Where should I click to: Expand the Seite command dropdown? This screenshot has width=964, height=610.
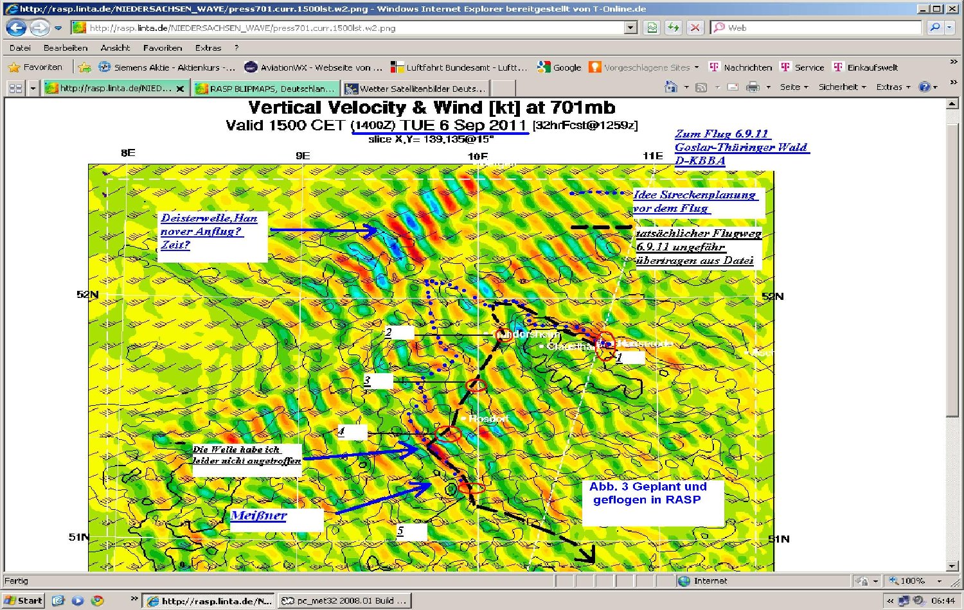[794, 87]
